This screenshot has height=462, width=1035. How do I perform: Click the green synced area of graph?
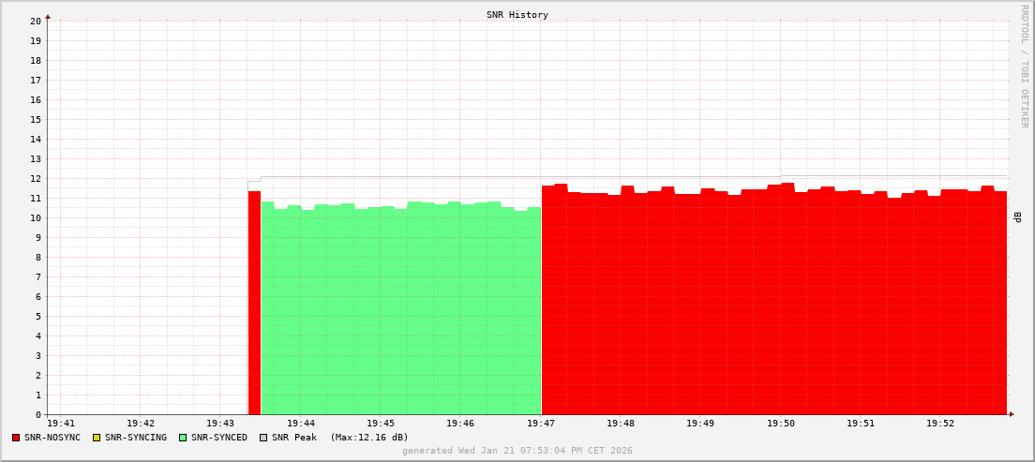(401, 309)
